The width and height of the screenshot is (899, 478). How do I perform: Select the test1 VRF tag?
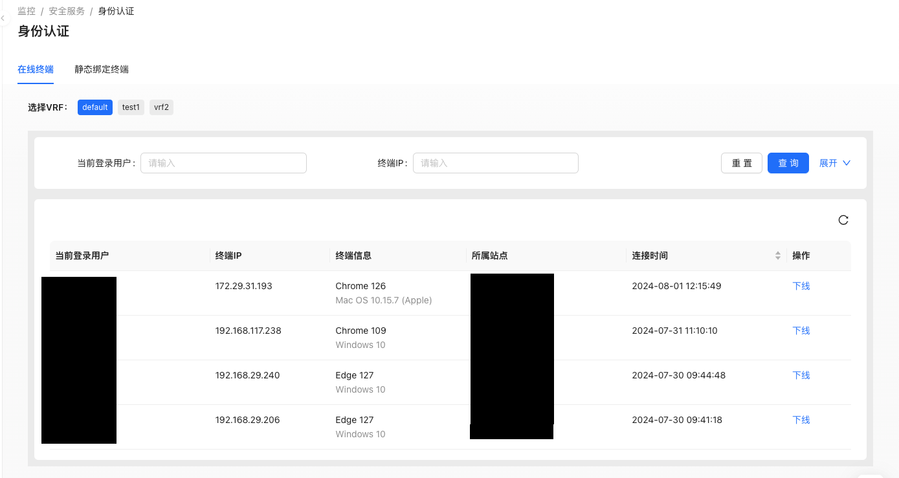pos(131,107)
